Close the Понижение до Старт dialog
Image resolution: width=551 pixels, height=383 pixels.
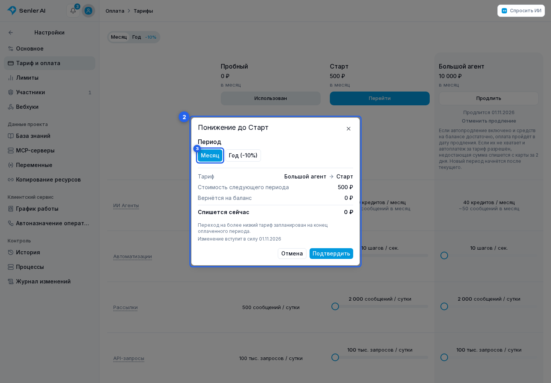pyautogui.click(x=349, y=129)
